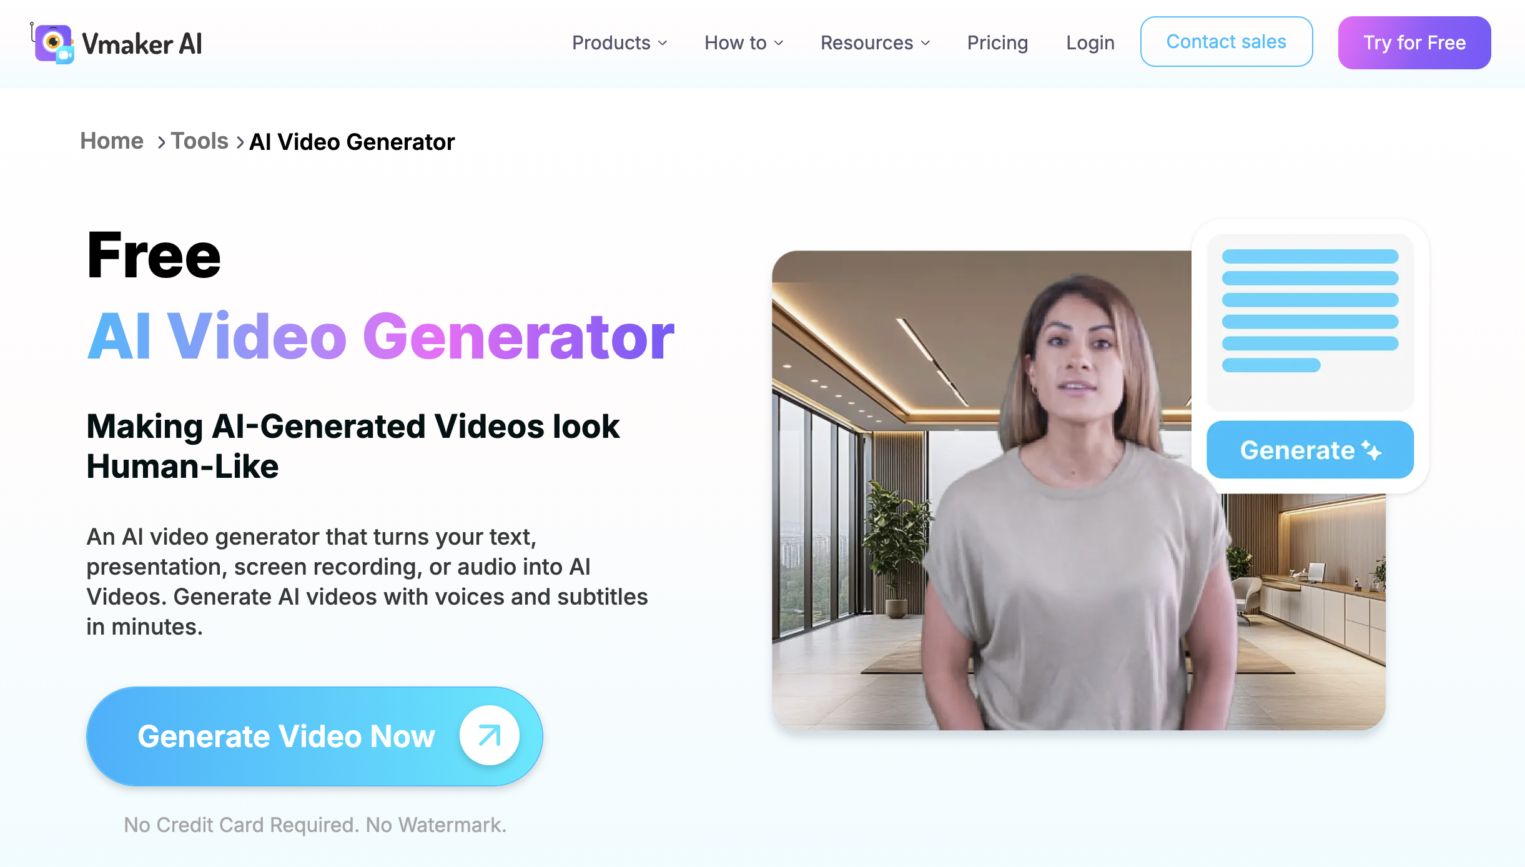Click the Pricing menu item
Screen dimensions: 1525x867
click(997, 43)
